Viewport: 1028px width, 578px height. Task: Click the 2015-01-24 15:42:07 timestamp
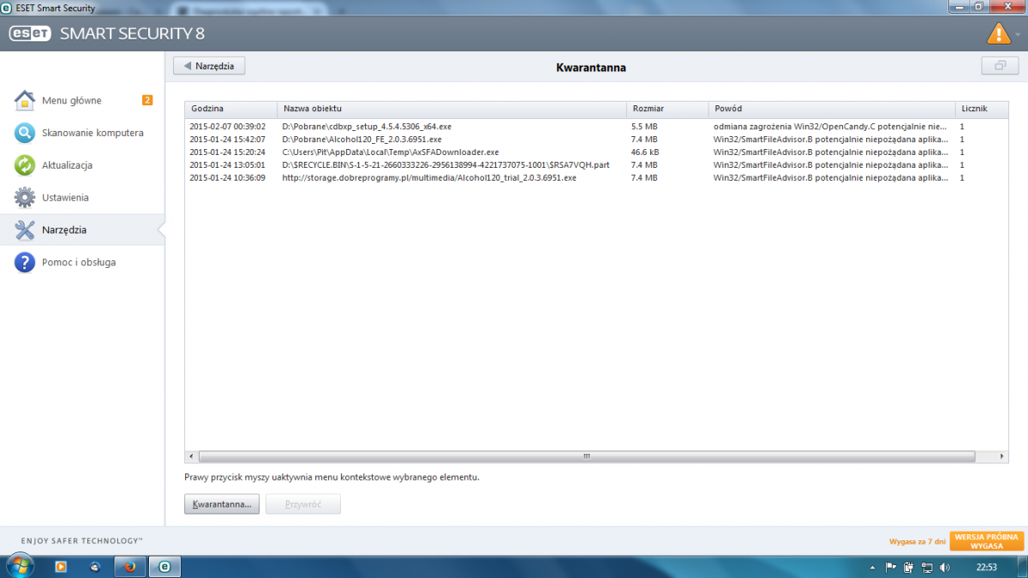click(x=227, y=139)
